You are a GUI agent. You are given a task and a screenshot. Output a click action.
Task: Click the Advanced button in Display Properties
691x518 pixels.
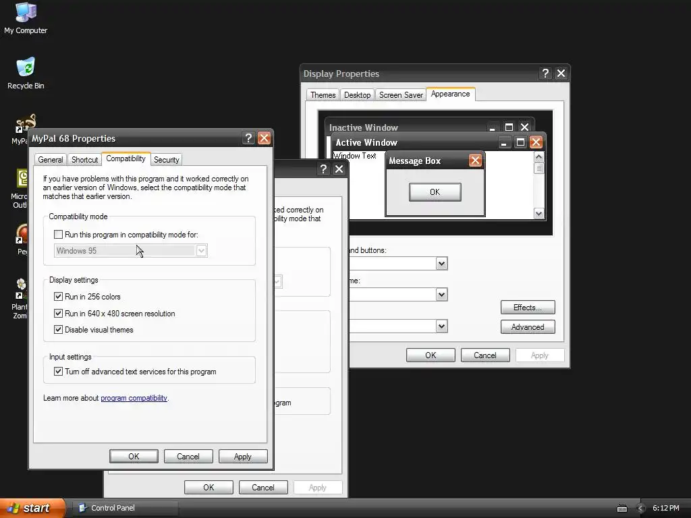tap(528, 327)
